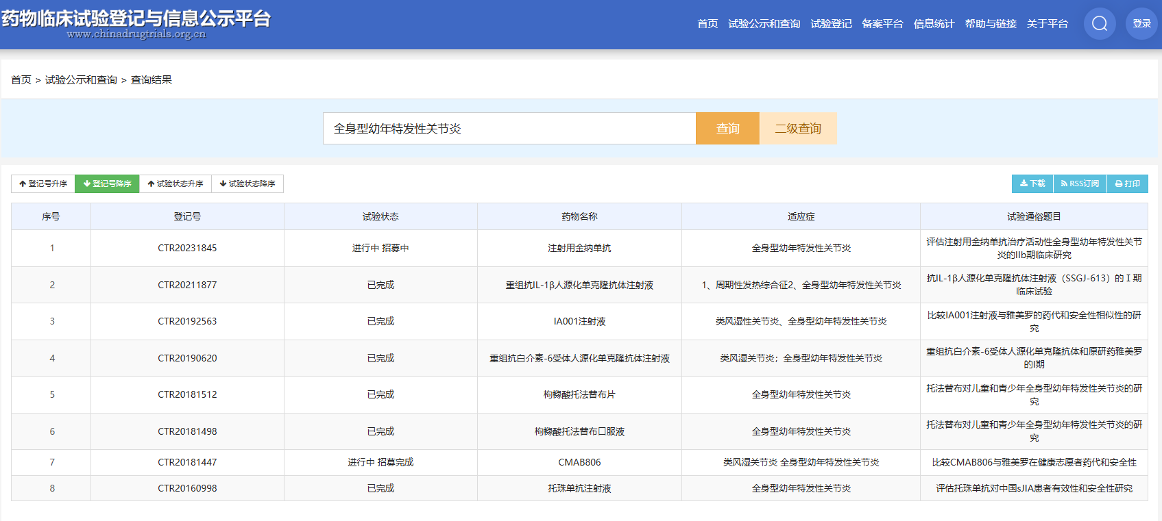Click 已完成 status for CTR20211877

(380, 285)
